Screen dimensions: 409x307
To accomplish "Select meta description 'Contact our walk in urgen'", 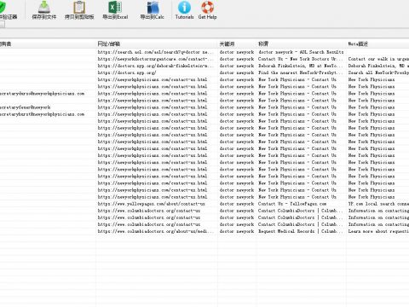I will click(x=378, y=59).
